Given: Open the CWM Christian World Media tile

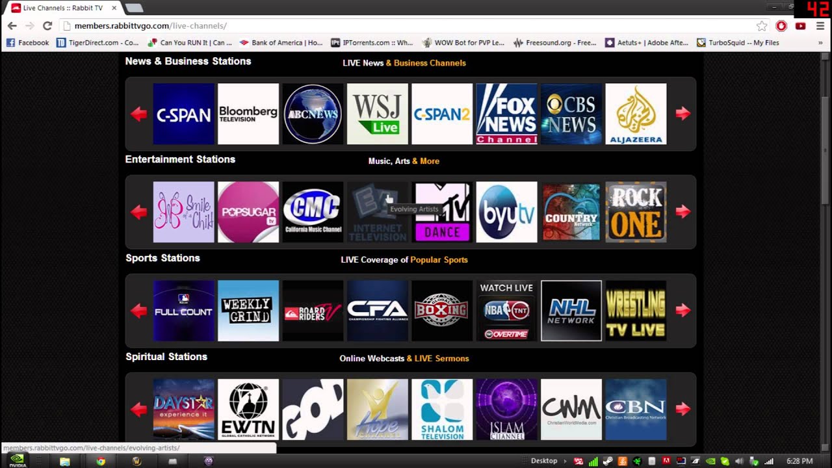Looking at the screenshot, I should (x=571, y=409).
